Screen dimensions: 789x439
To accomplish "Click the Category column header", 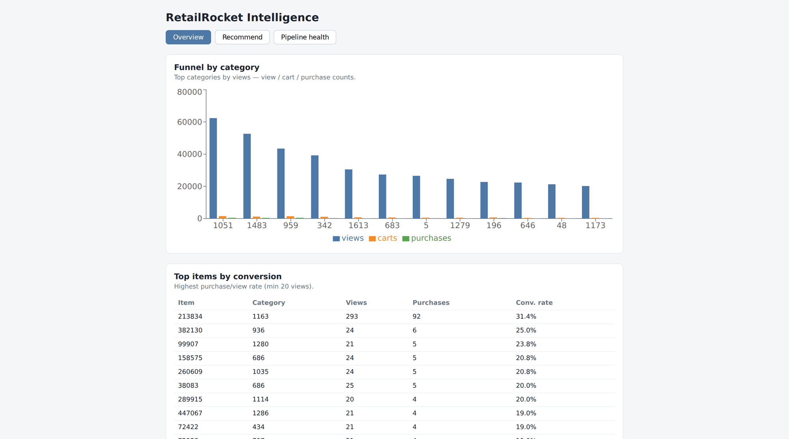I will pos(269,303).
